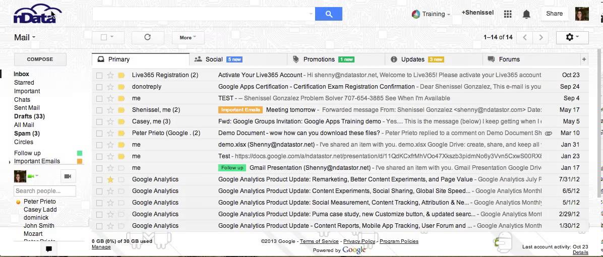Click the green Follow up label swatch
The width and height of the screenshot is (603, 257).
80,153
